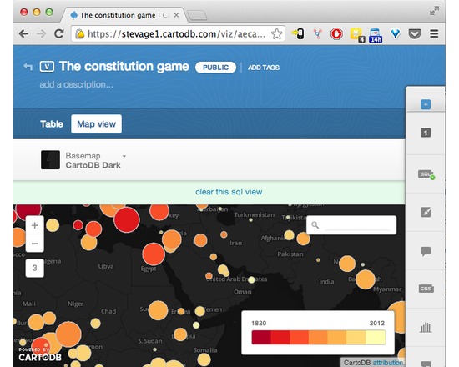Viewport: 459px width, 367px height.
Task: Click the blue diamond extension icon
Action: click(396, 34)
